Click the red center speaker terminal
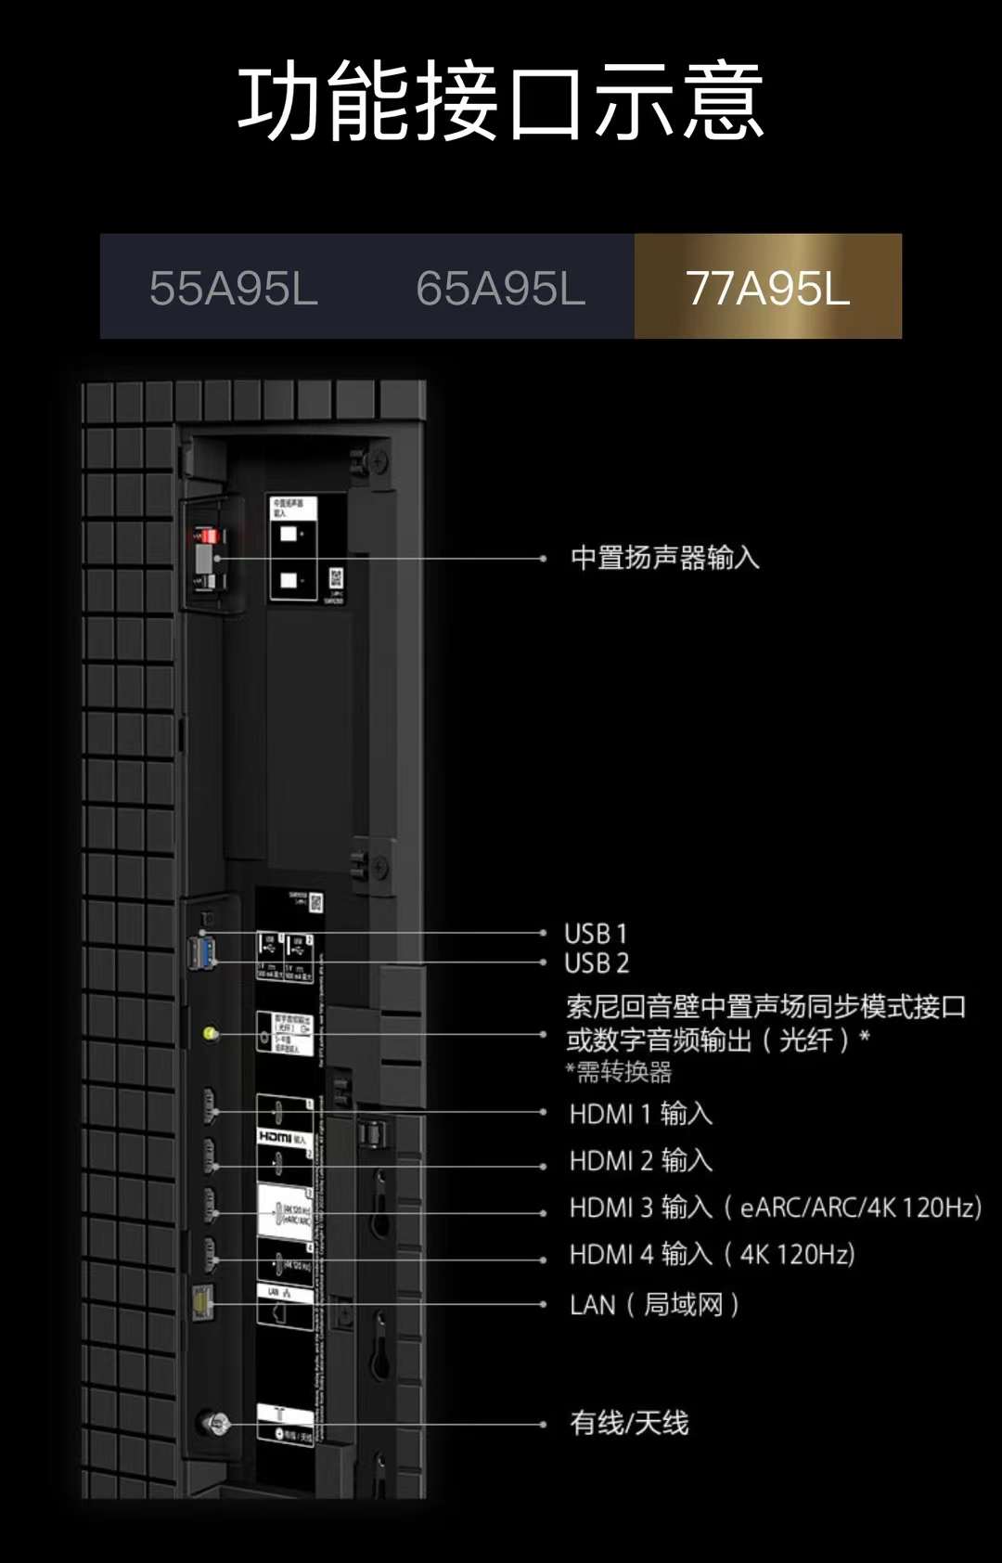Screen dimensions: 1002x1563 (x=209, y=536)
